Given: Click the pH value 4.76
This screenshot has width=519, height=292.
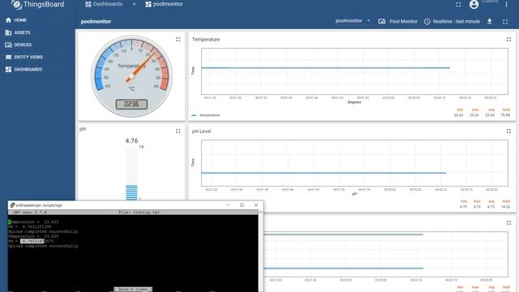Looking at the screenshot, I should pos(131,140).
